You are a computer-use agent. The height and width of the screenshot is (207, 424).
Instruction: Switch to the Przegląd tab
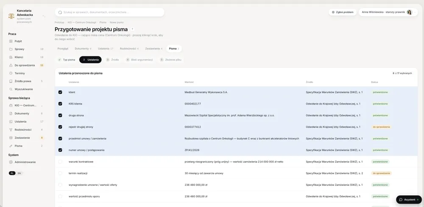63,49
